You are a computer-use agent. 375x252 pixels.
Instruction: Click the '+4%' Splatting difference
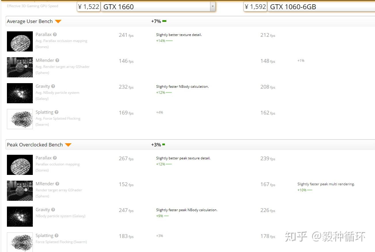[x=159, y=112]
